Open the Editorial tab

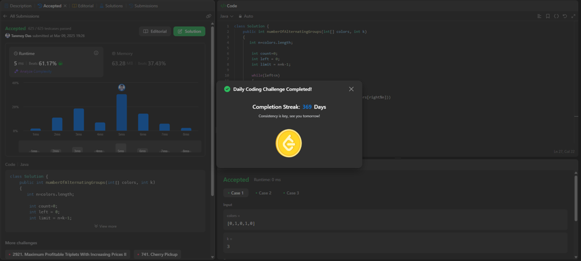click(83, 6)
